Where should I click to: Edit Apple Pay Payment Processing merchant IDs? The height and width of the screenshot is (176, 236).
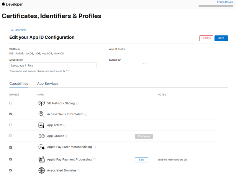[x=141, y=160]
